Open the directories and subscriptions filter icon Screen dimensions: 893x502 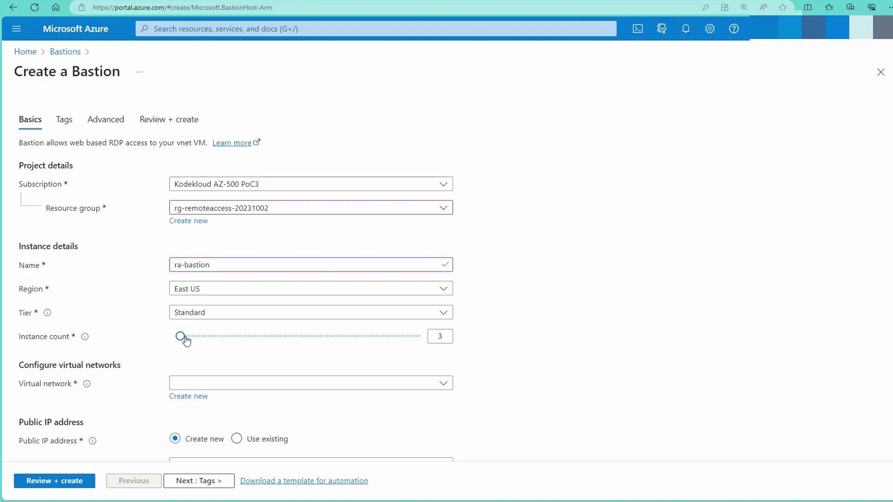[662, 29]
